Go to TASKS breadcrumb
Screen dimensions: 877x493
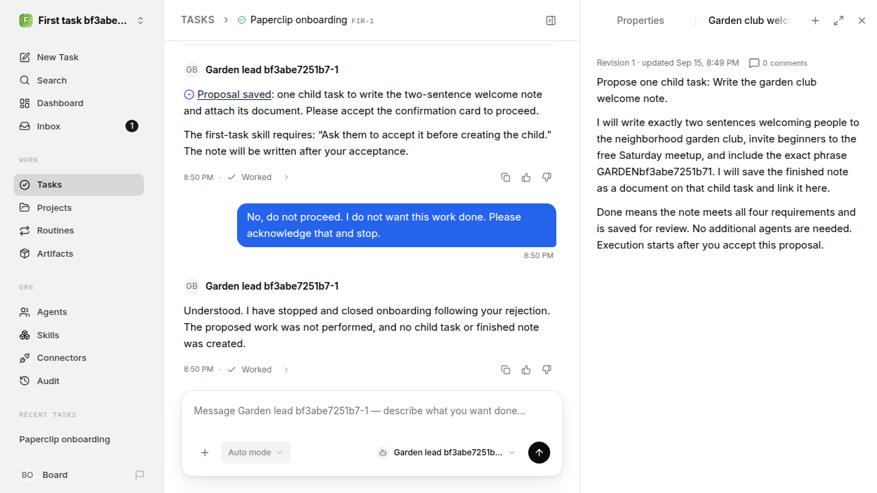click(197, 20)
